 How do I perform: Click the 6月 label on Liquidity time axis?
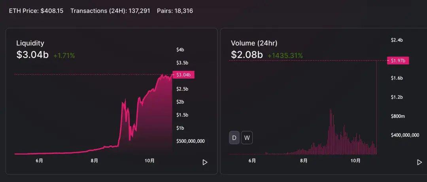tap(39, 161)
